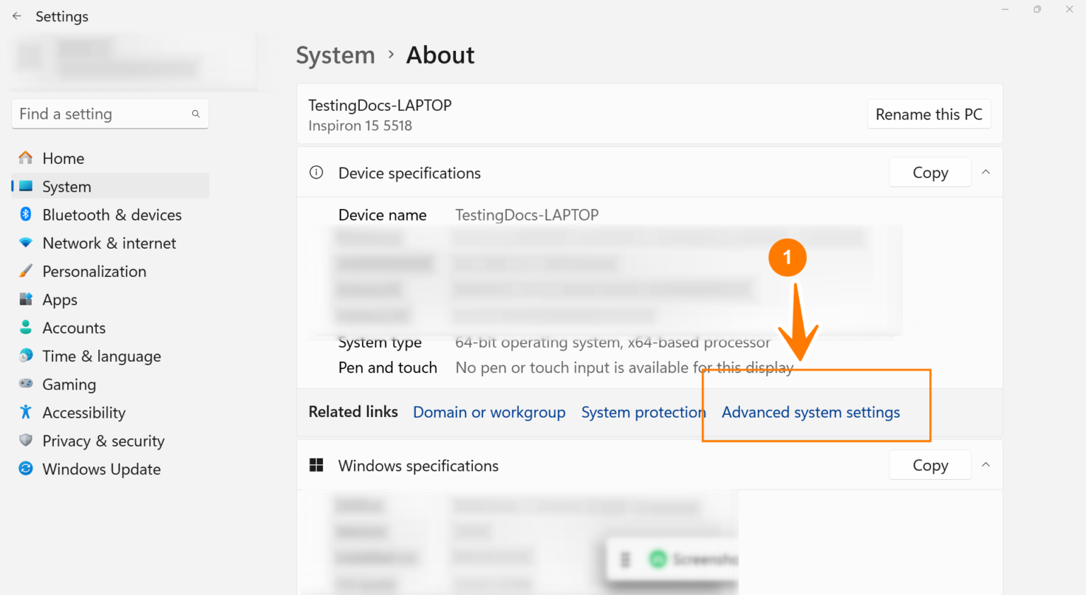Screen dimensions: 1086x595
Task: Click the search magnifier icon
Action: point(196,114)
